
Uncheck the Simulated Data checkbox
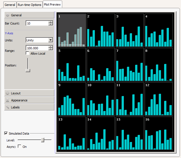(6, 133)
